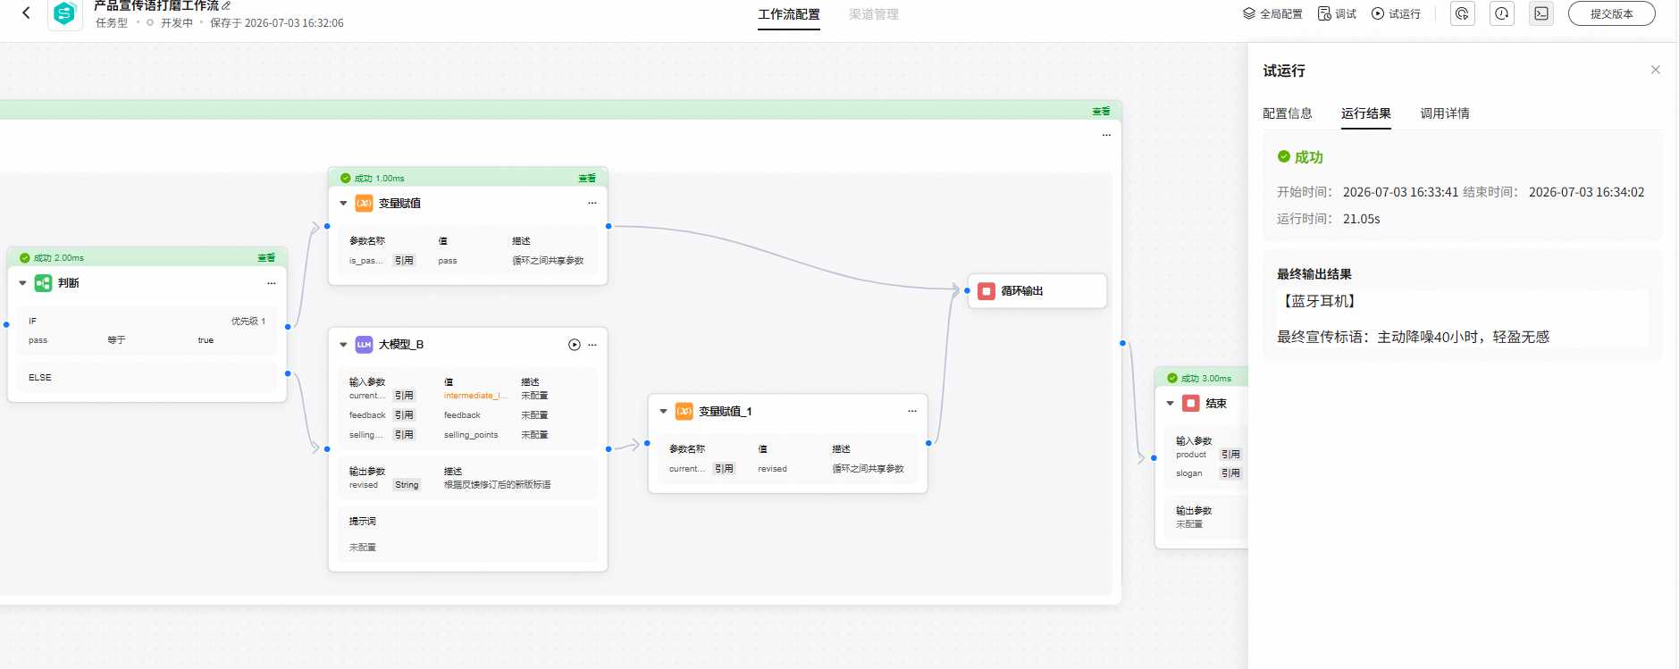Click the 变量赋值_1 variable icon
The image size is (1679, 669).
684,412
